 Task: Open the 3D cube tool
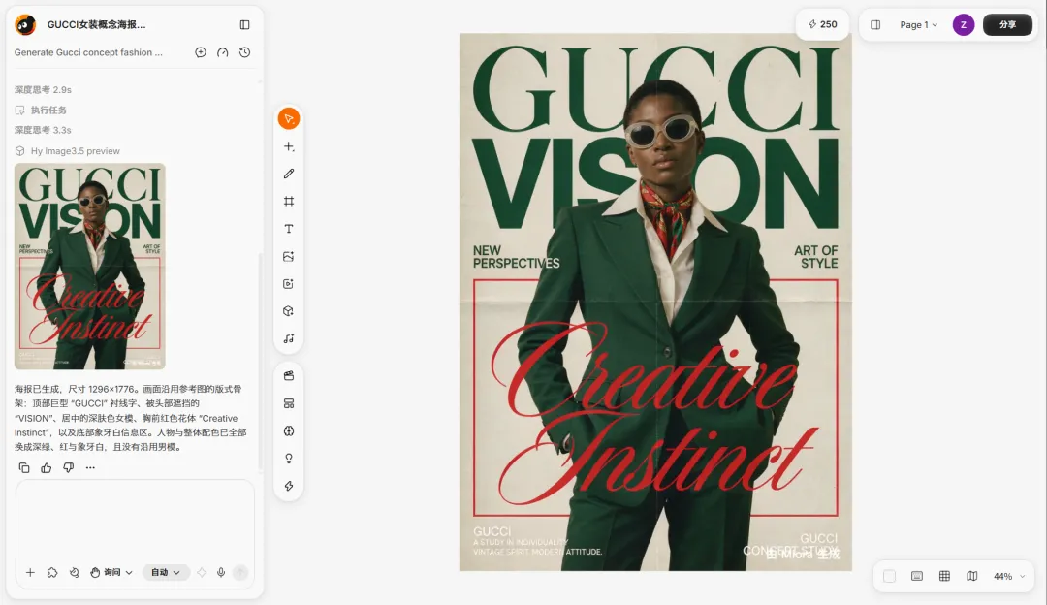coord(289,311)
